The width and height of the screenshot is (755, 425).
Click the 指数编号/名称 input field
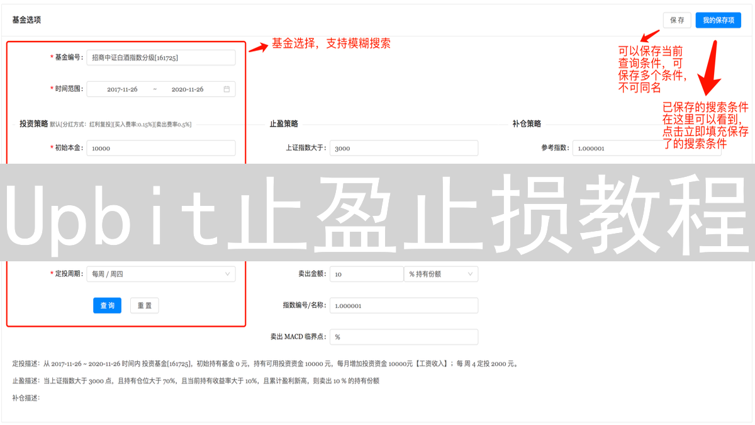click(x=404, y=305)
